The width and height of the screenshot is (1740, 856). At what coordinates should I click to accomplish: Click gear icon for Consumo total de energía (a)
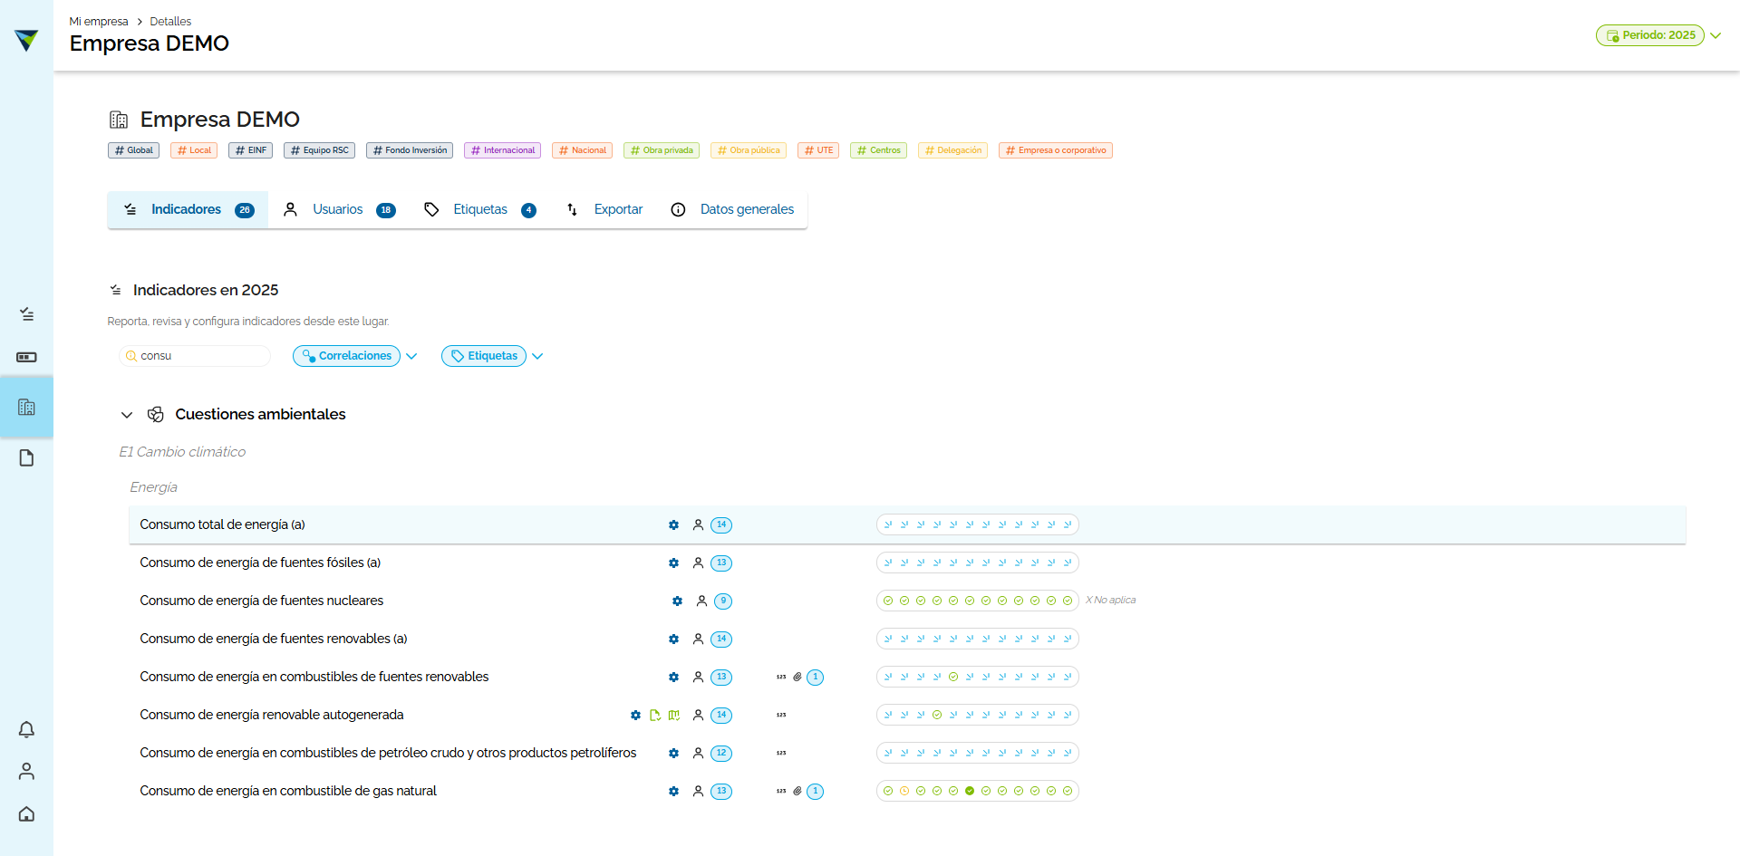click(673, 525)
